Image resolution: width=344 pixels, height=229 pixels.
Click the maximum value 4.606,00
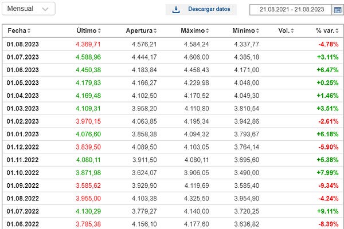(196, 57)
